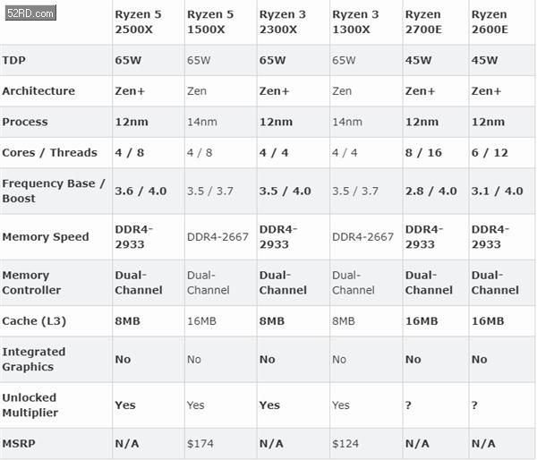This screenshot has width=537, height=460.
Task: Click the Integrated Graphics row label
Action: 34,359
